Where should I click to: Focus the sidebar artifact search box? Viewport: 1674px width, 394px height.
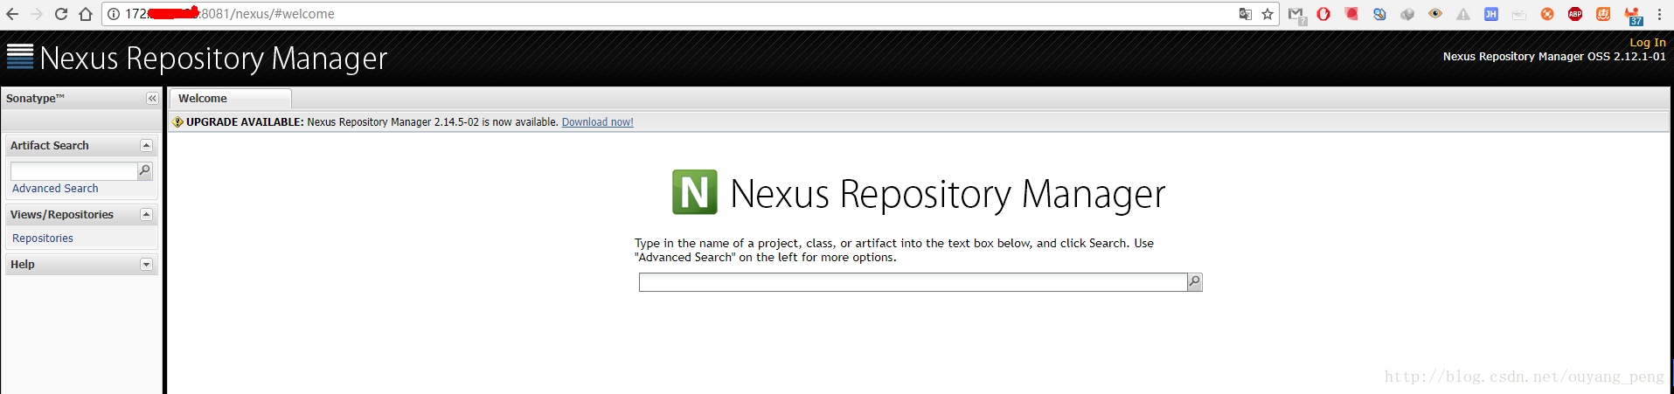click(74, 170)
